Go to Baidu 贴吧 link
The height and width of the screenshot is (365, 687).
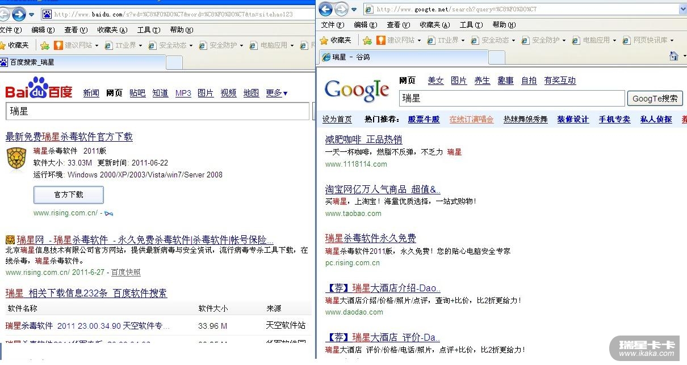tap(137, 93)
